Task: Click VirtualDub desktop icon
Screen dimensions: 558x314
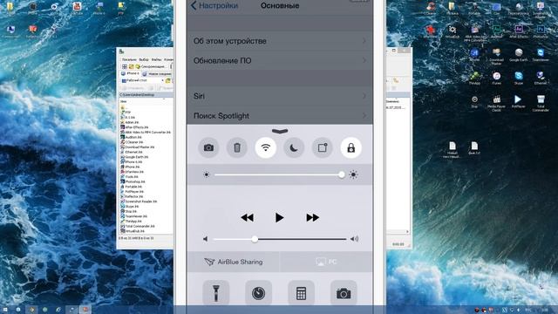Action: coord(453,31)
